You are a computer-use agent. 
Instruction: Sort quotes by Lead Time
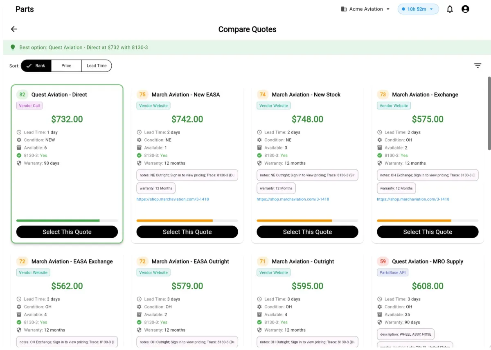click(97, 66)
